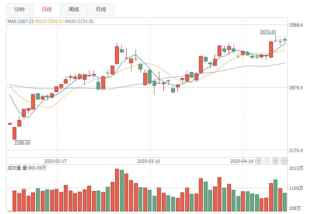The height and width of the screenshot is (214, 313).
Task: Zoom in with the plus icon
Action: click(x=275, y=161)
